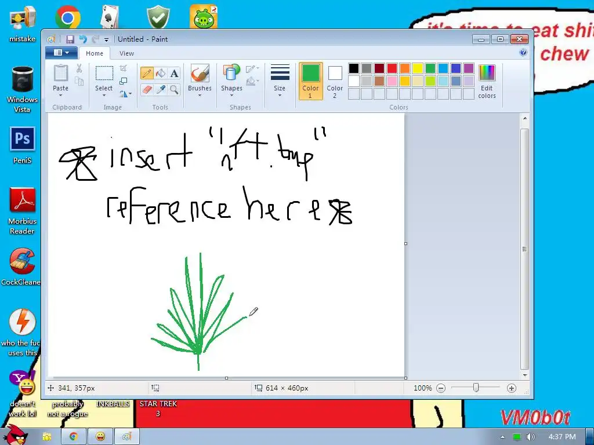Click the Resize icon in Image group

(x=123, y=81)
